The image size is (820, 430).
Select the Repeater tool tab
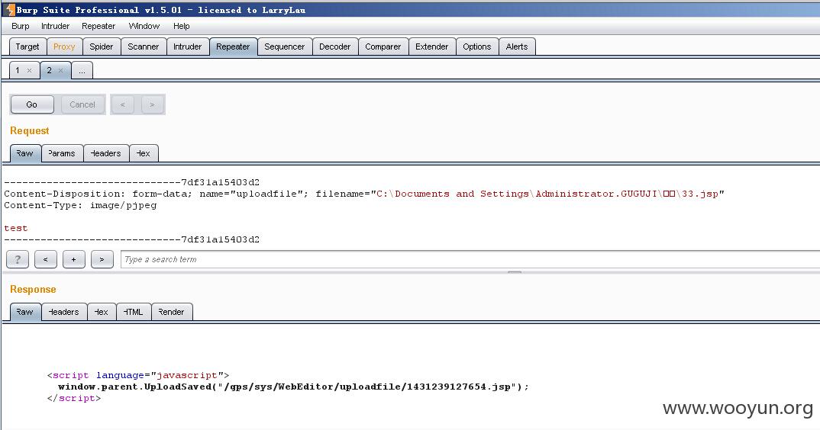pyautogui.click(x=233, y=47)
